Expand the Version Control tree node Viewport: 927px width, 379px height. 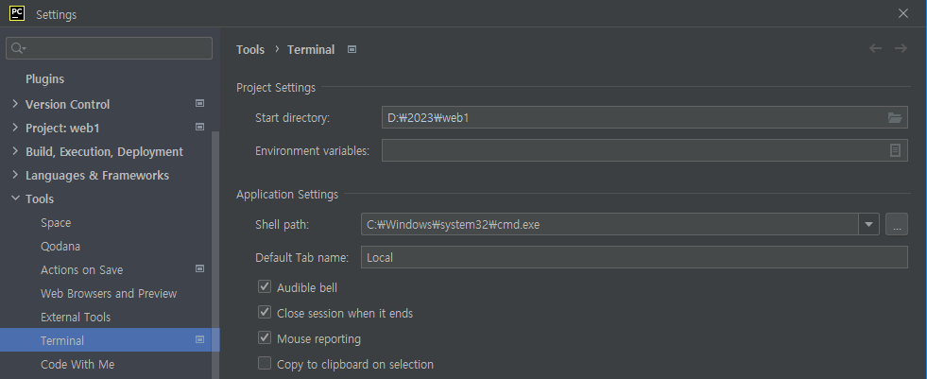click(15, 104)
